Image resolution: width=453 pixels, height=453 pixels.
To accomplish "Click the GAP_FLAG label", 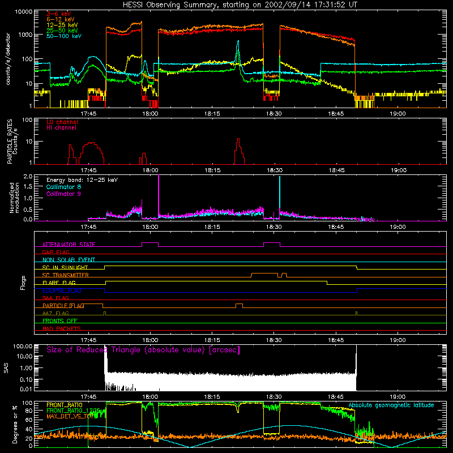I will click(55, 252).
